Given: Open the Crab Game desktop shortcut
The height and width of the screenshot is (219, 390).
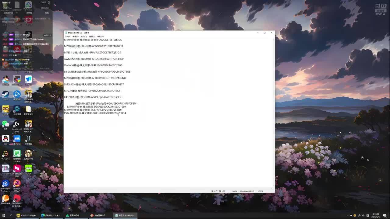Looking at the screenshot, I should [5, 170].
